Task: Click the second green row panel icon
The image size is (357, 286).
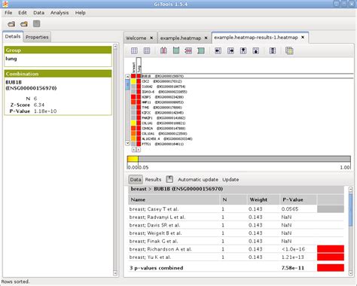Action: [201, 51]
